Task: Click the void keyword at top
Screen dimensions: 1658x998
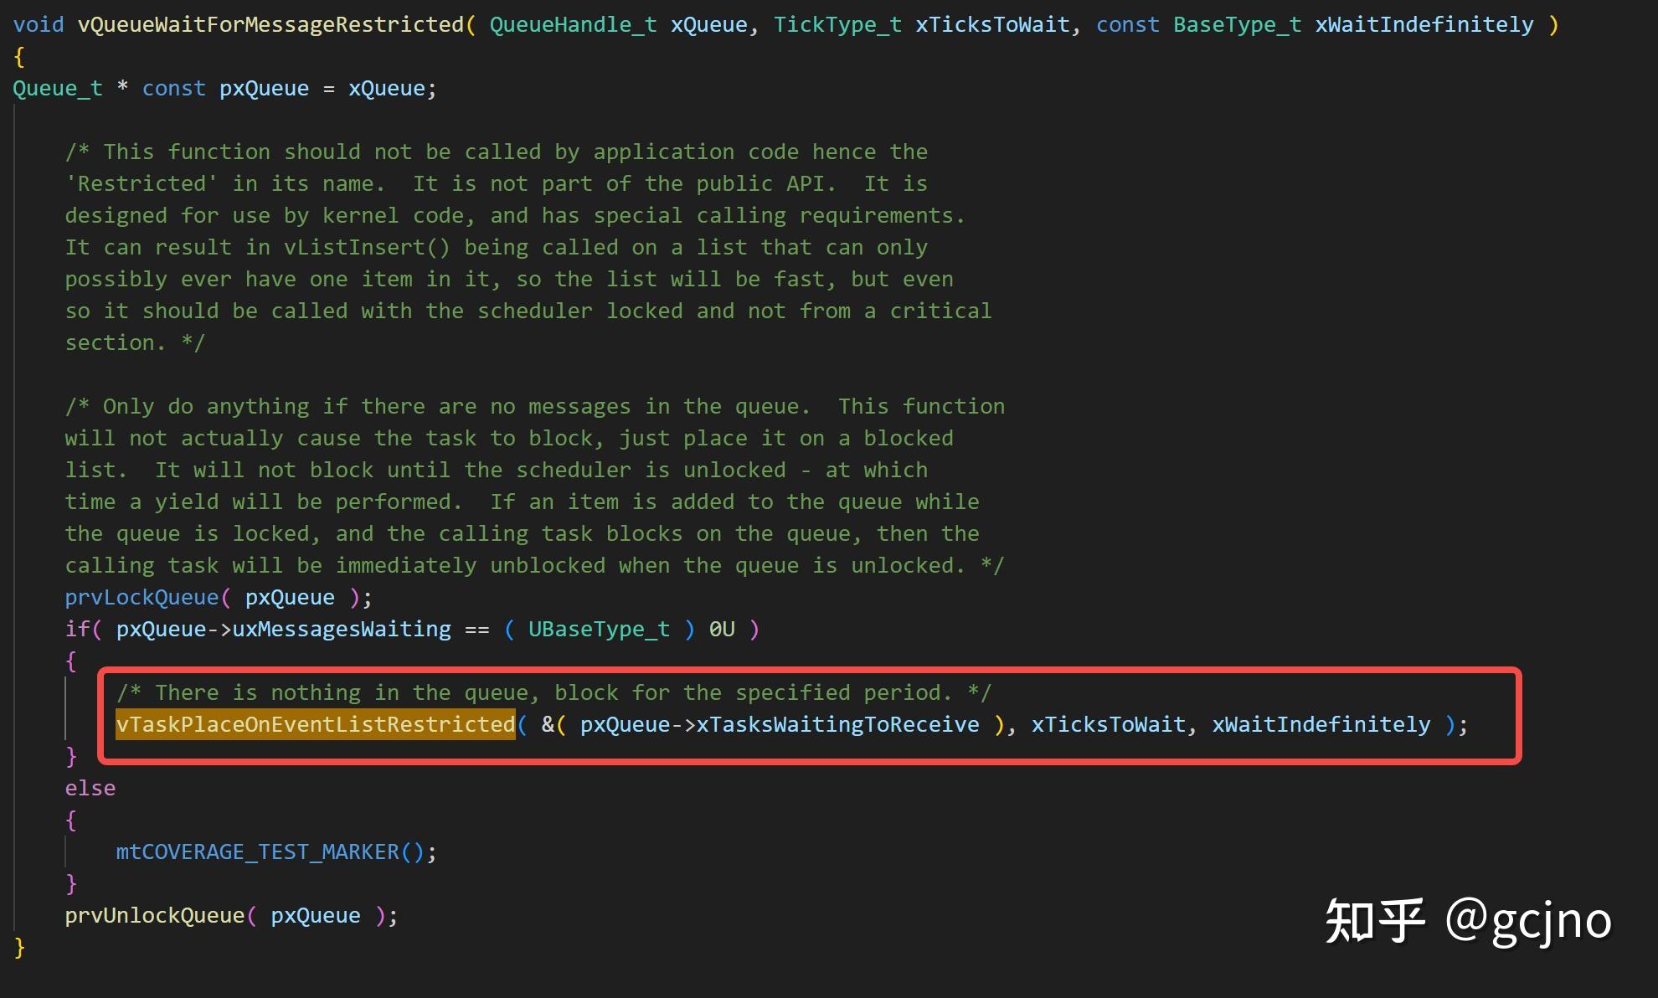Action: 38,24
